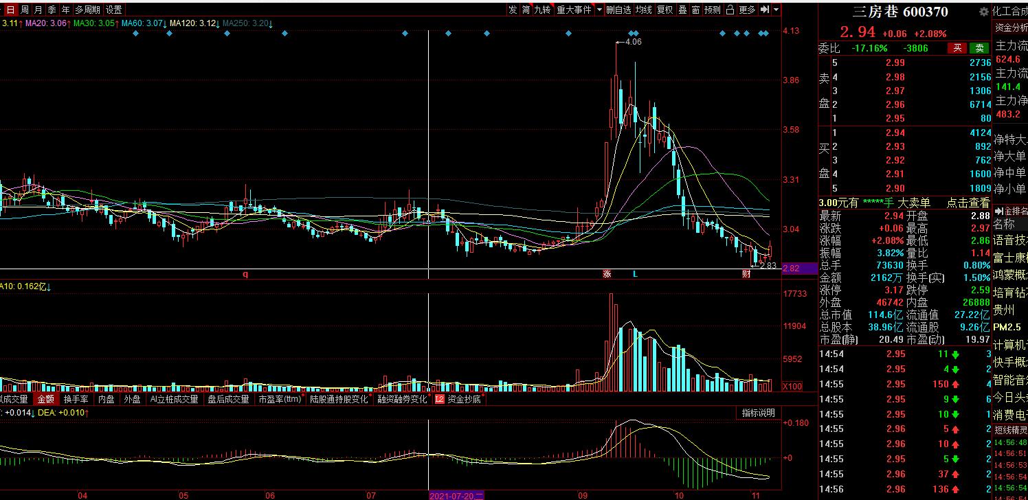Select the 叠 overlay toolbar button

(682, 10)
